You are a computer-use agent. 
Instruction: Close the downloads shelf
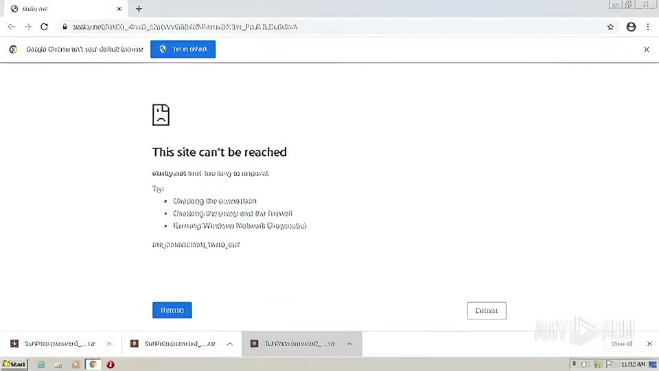pyautogui.click(x=649, y=344)
